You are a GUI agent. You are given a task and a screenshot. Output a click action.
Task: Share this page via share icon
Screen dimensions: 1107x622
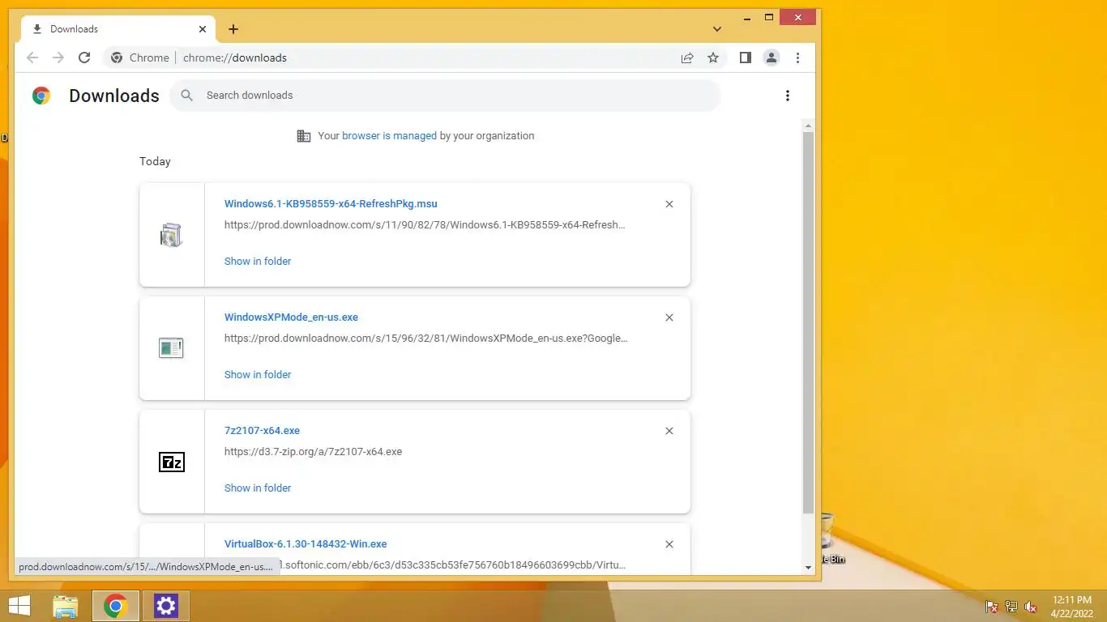click(x=687, y=58)
